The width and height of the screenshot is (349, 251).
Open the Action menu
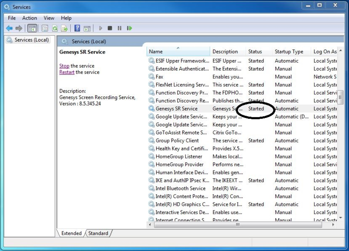pos(29,18)
